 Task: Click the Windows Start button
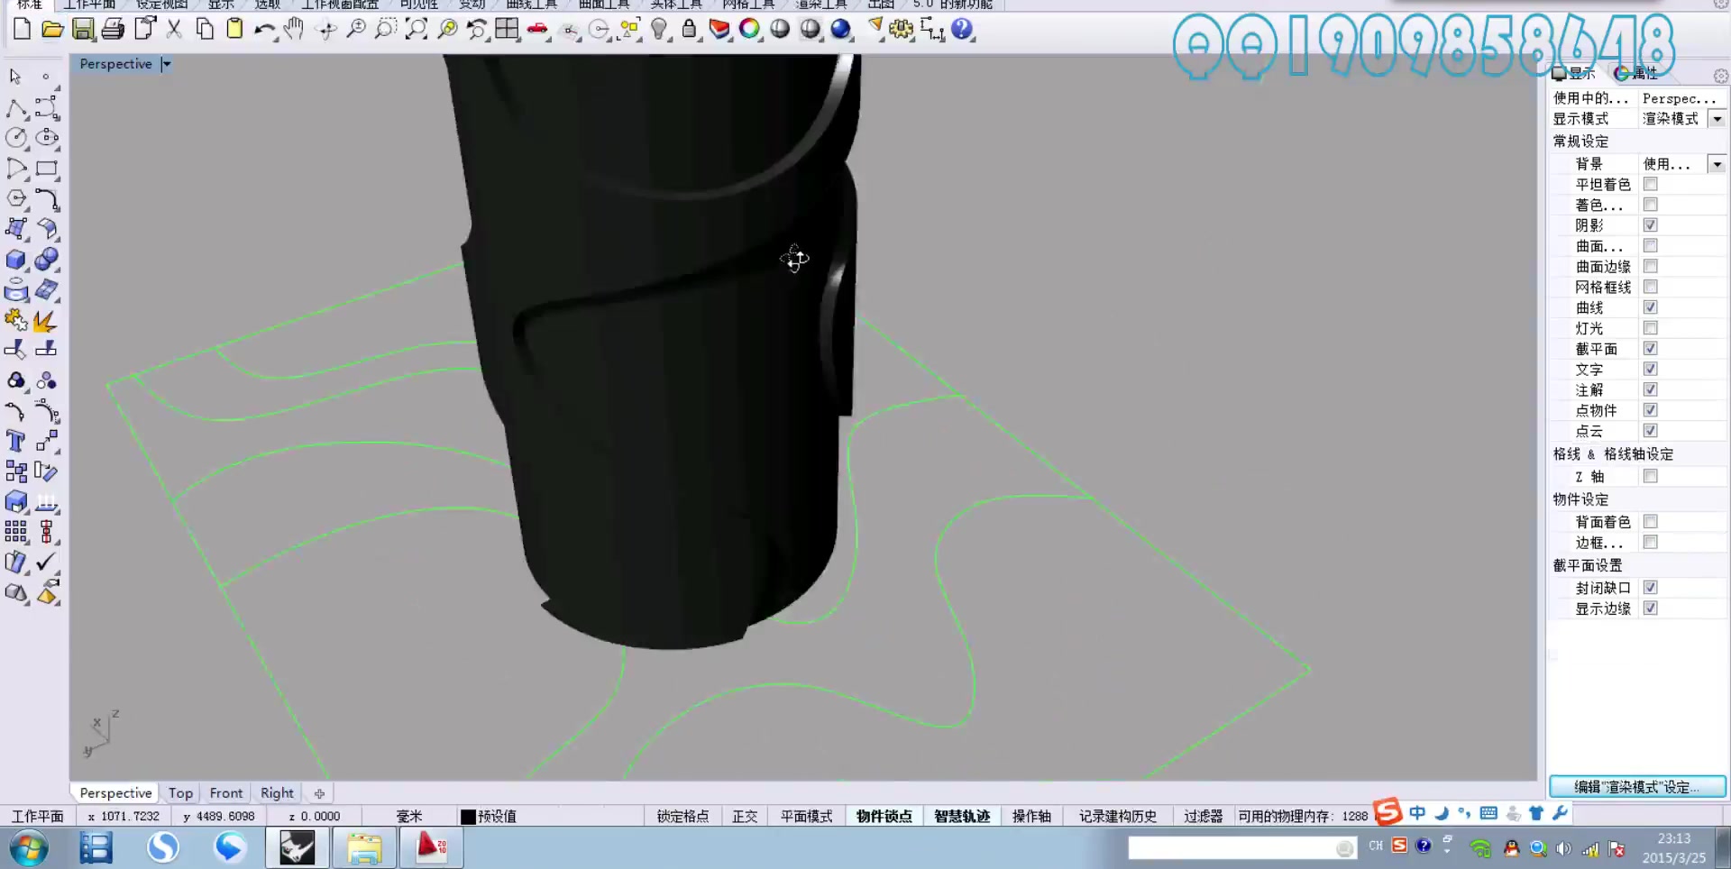(28, 848)
